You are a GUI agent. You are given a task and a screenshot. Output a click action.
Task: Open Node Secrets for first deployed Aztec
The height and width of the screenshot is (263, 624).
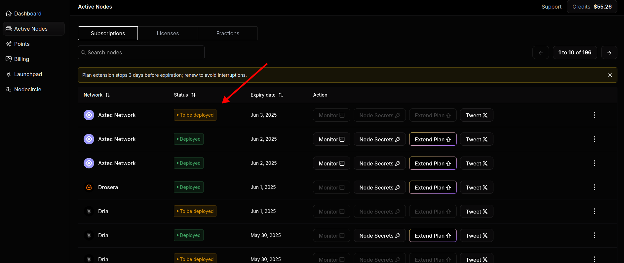[x=380, y=139]
